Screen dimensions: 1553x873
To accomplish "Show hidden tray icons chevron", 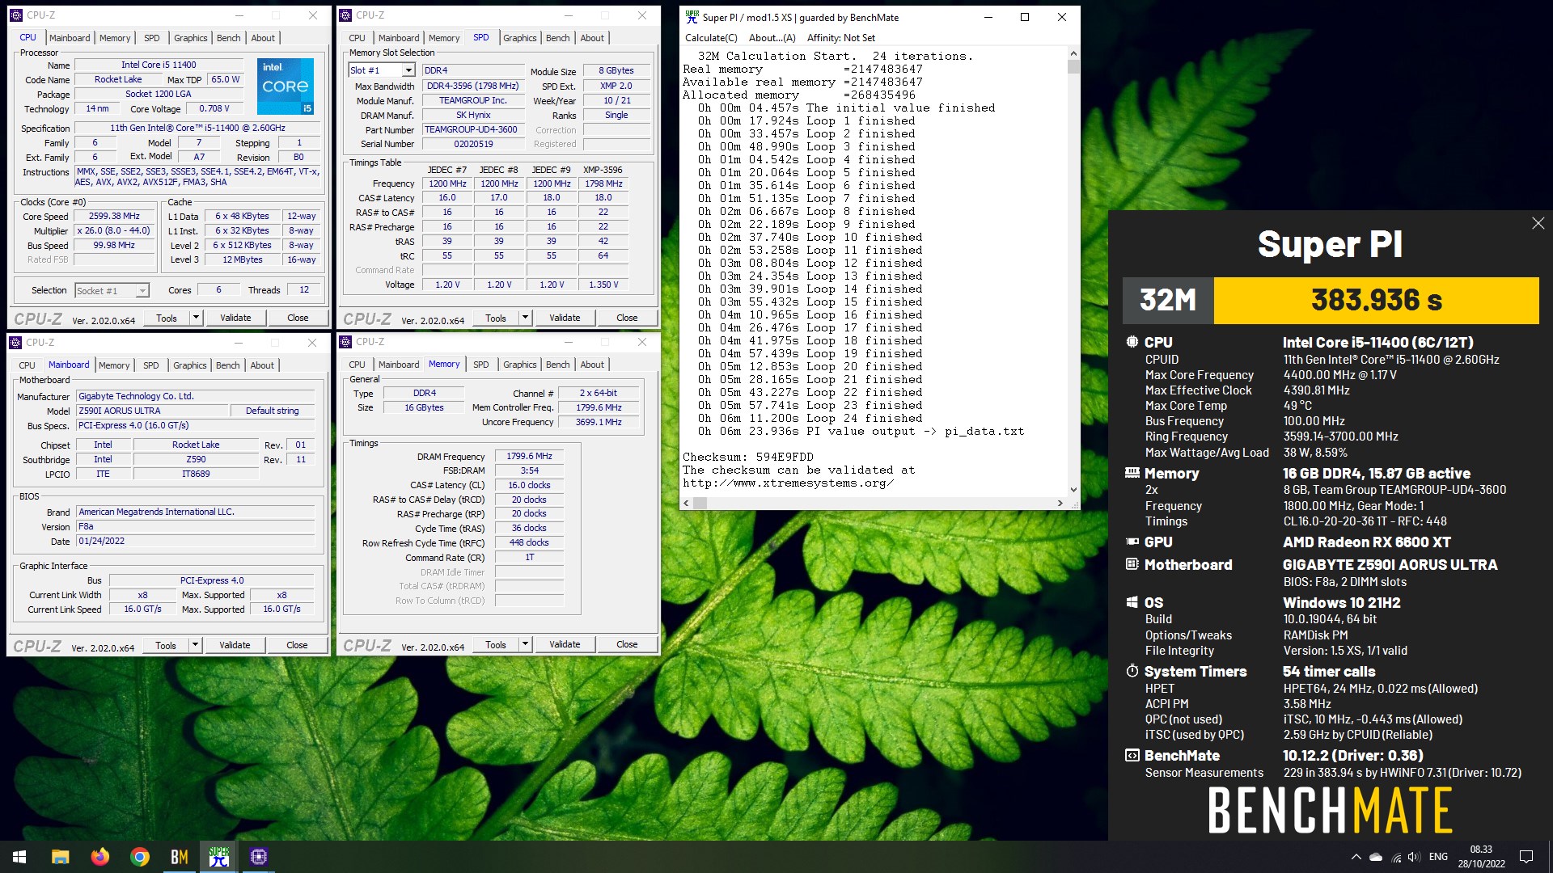I will [x=1356, y=857].
